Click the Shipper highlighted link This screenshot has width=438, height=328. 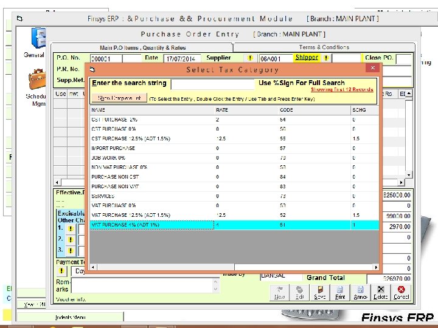[307, 58]
